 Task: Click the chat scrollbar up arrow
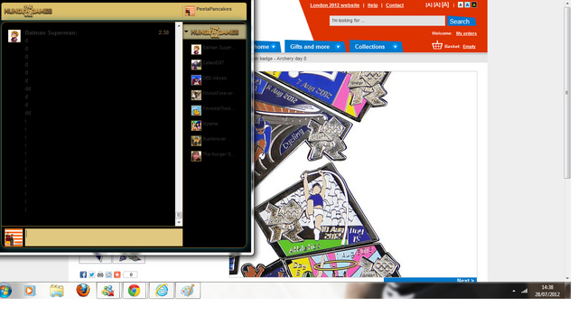click(179, 26)
